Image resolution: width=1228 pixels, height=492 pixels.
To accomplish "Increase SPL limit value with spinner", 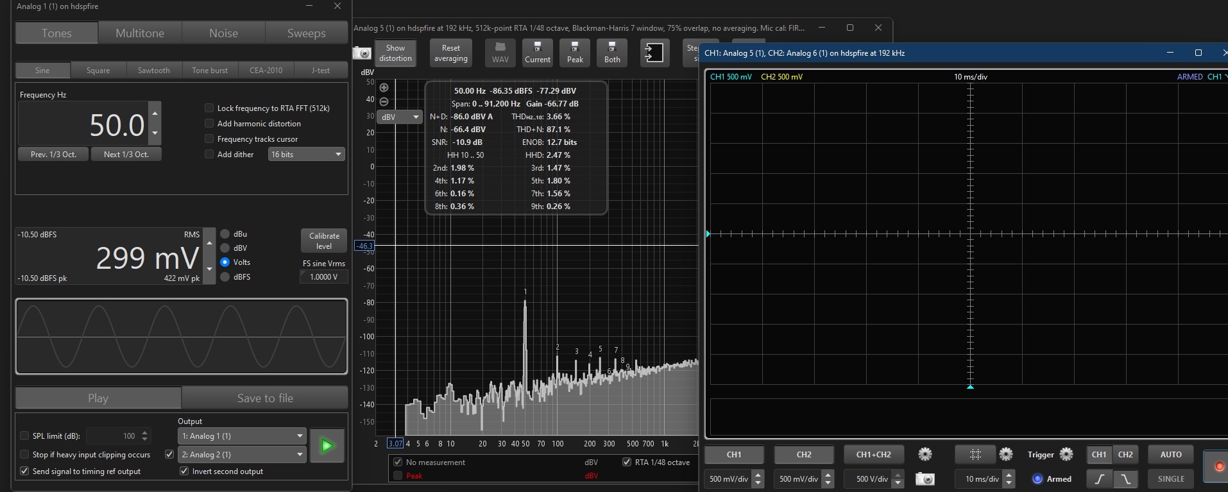I will (x=145, y=432).
